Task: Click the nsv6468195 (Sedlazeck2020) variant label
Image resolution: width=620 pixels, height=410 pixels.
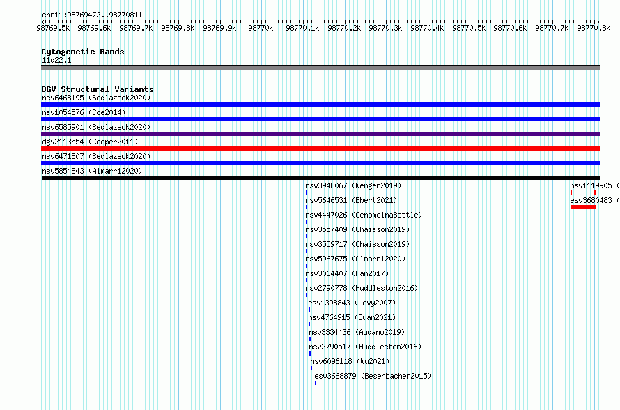Action: click(x=96, y=98)
